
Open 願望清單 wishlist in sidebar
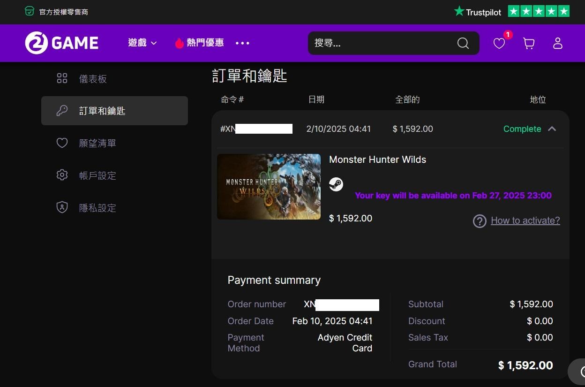(97, 143)
